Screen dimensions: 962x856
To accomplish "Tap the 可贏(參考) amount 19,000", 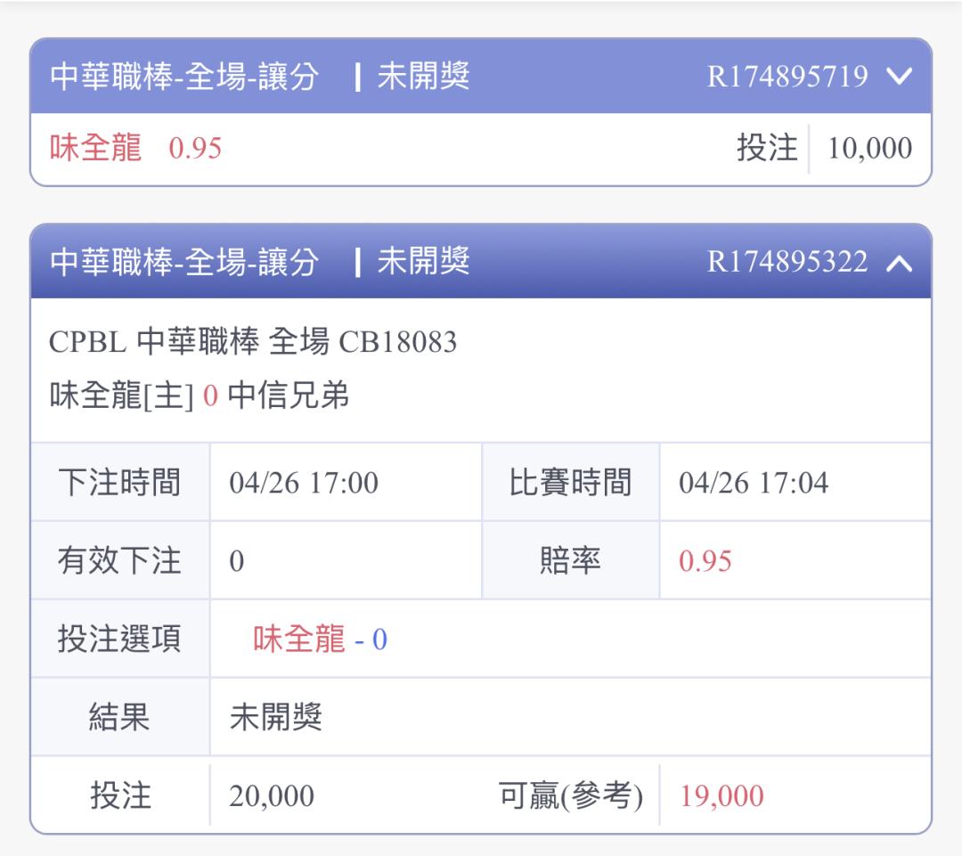I will tap(721, 795).
